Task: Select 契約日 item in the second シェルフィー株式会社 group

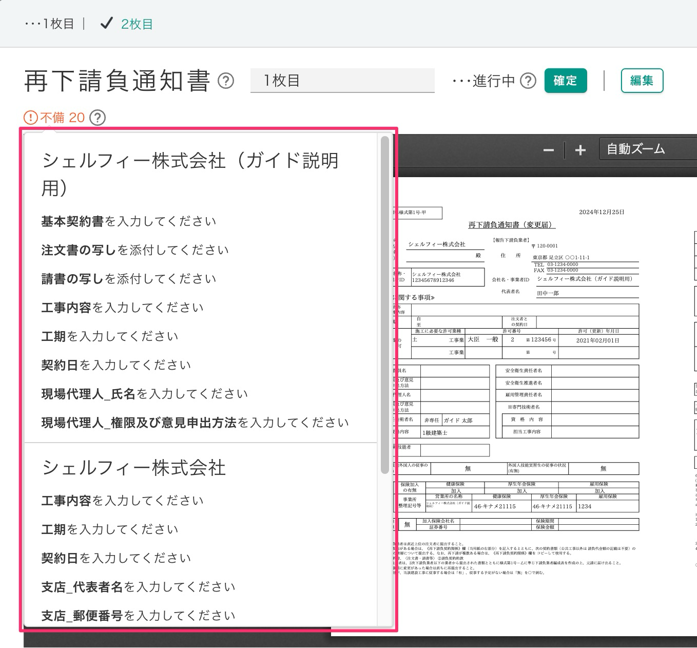Action: coord(117,558)
